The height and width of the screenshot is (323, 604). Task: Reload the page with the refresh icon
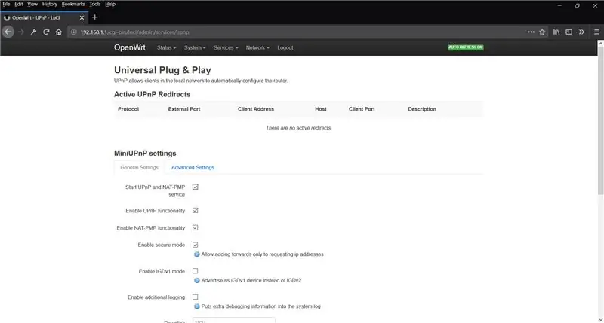click(x=46, y=32)
